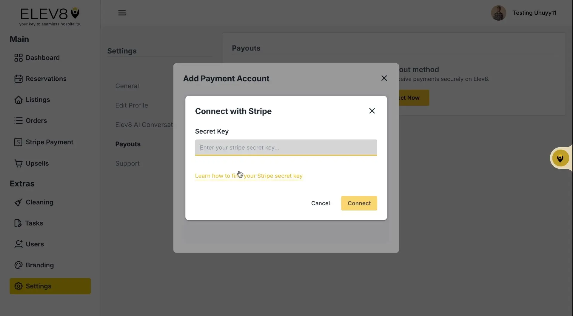Select the Support settings section
Viewport: 573px width, 316px height.
(x=127, y=163)
